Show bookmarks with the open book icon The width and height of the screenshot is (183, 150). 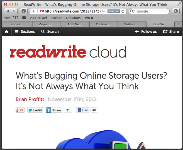point(15,18)
